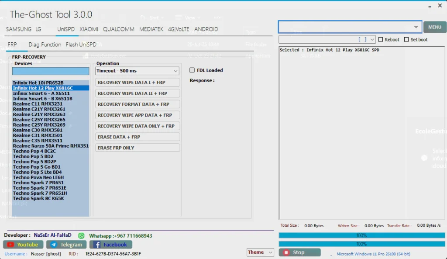
Task: Switch to the XIAOMI tab
Action: pyautogui.click(x=89, y=29)
